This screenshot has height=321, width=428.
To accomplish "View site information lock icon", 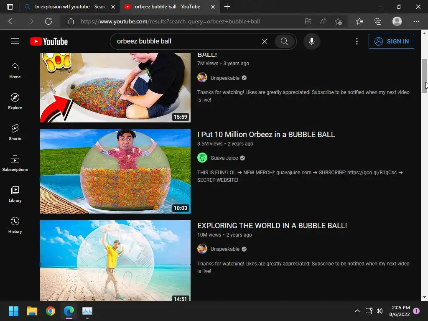I will tap(71, 21).
